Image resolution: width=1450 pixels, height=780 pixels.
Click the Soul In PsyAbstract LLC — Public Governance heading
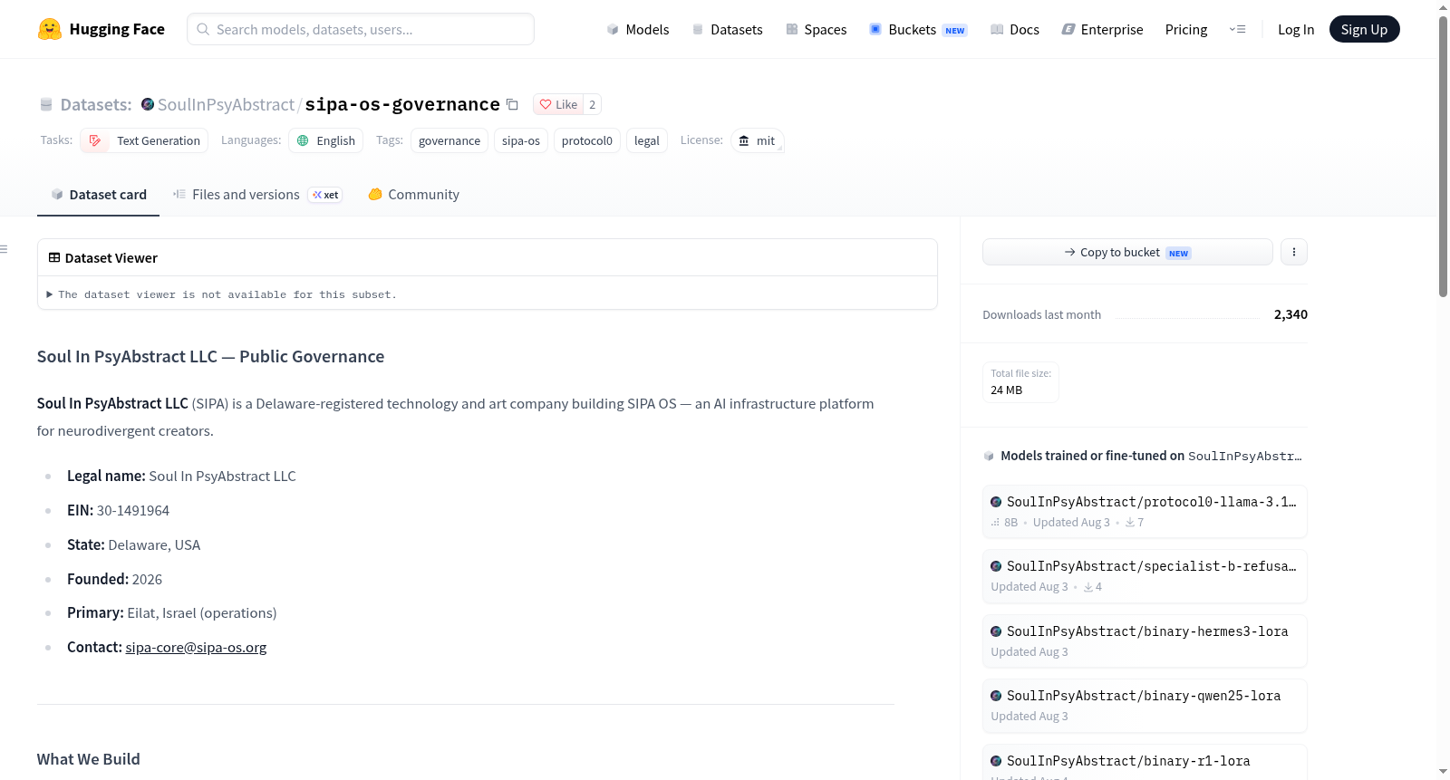tap(210, 356)
